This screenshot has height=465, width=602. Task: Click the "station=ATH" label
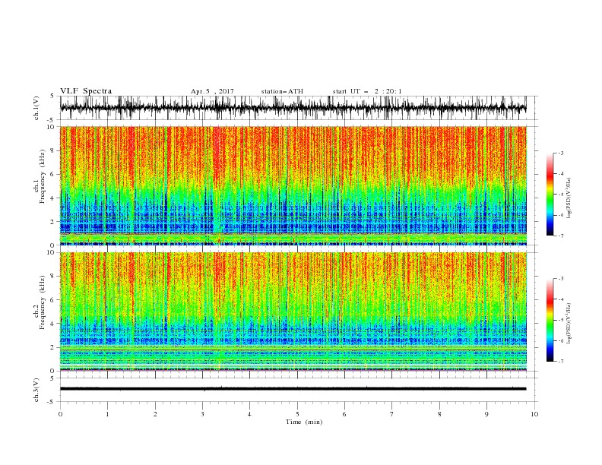coord(282,91)
